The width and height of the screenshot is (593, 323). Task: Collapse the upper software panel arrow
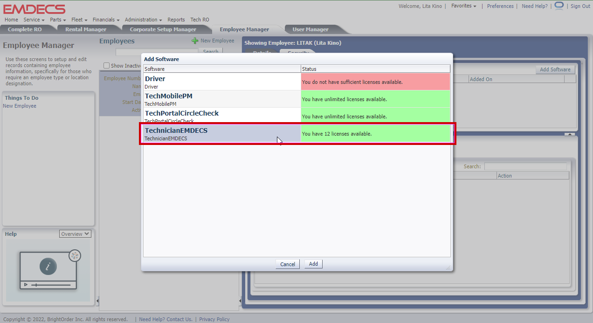coord(570,134)
